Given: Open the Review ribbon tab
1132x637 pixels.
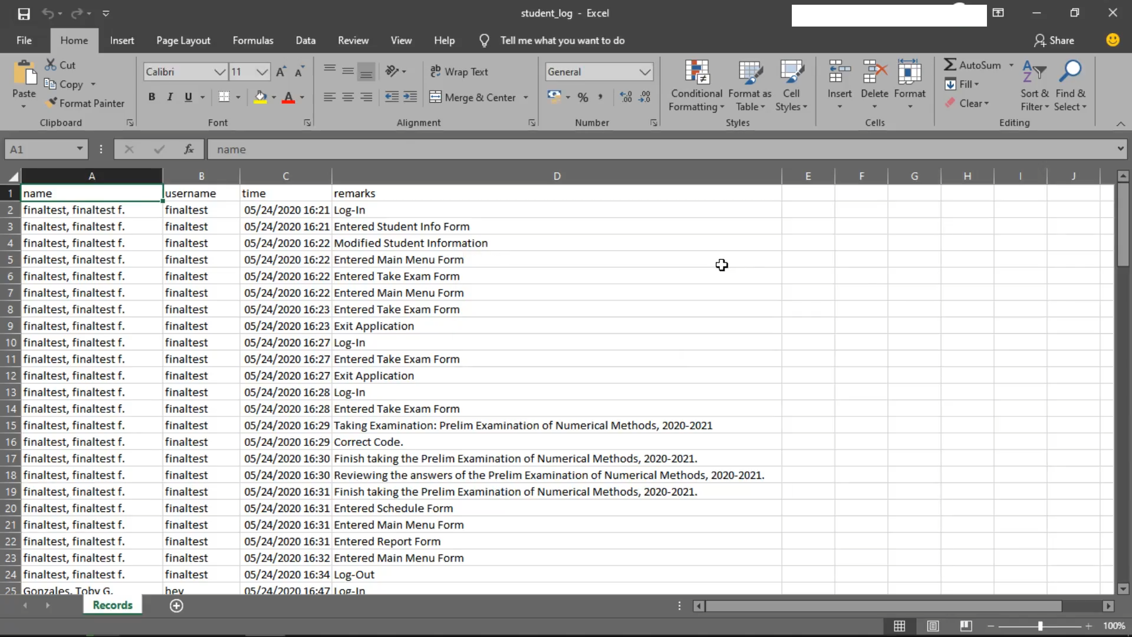Looking at the screenshot, I should click(353, 40).
